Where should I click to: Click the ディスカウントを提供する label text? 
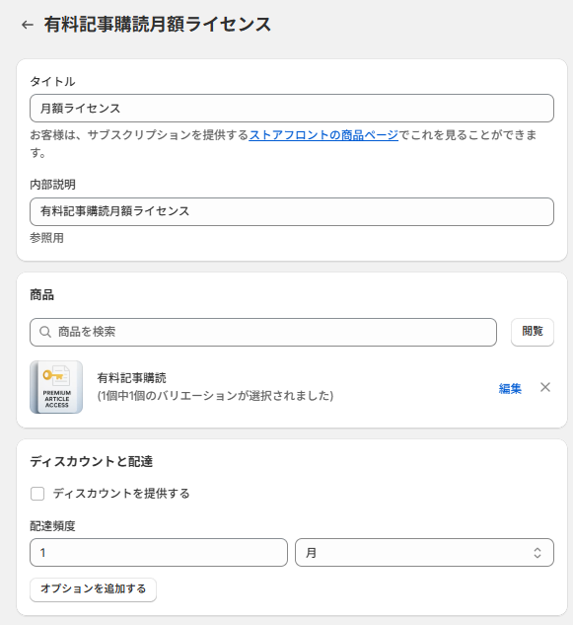coord(121,494)
